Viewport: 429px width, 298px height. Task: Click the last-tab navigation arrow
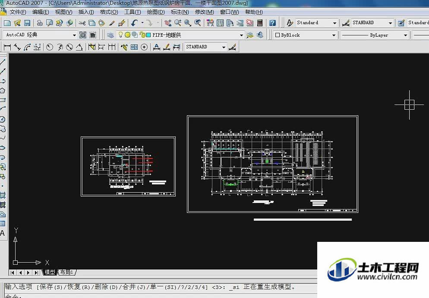coord(37,273)
